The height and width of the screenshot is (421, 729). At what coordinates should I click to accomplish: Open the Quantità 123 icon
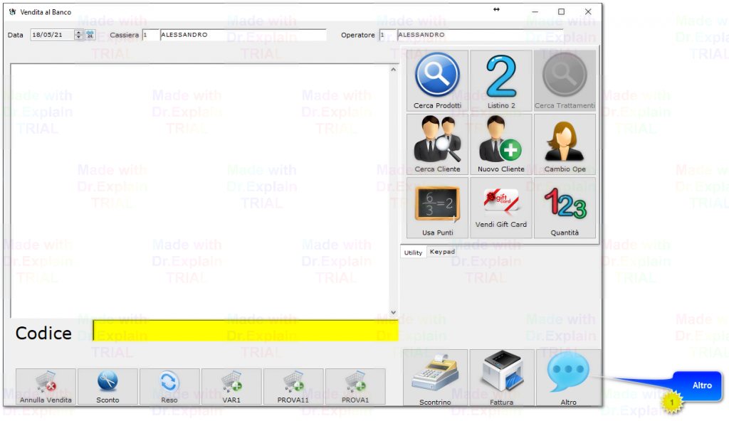click(565, 207)
